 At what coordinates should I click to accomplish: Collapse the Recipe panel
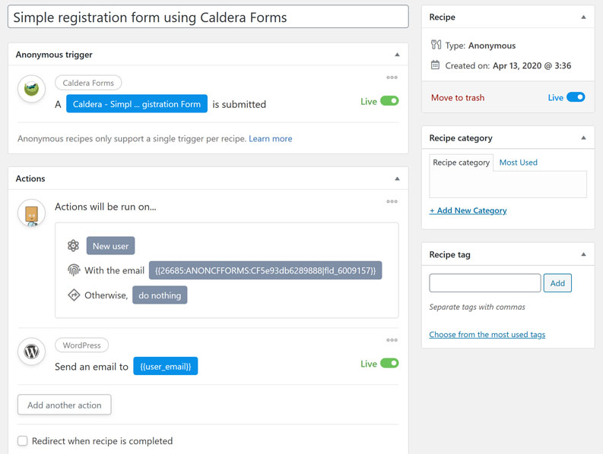583,17
